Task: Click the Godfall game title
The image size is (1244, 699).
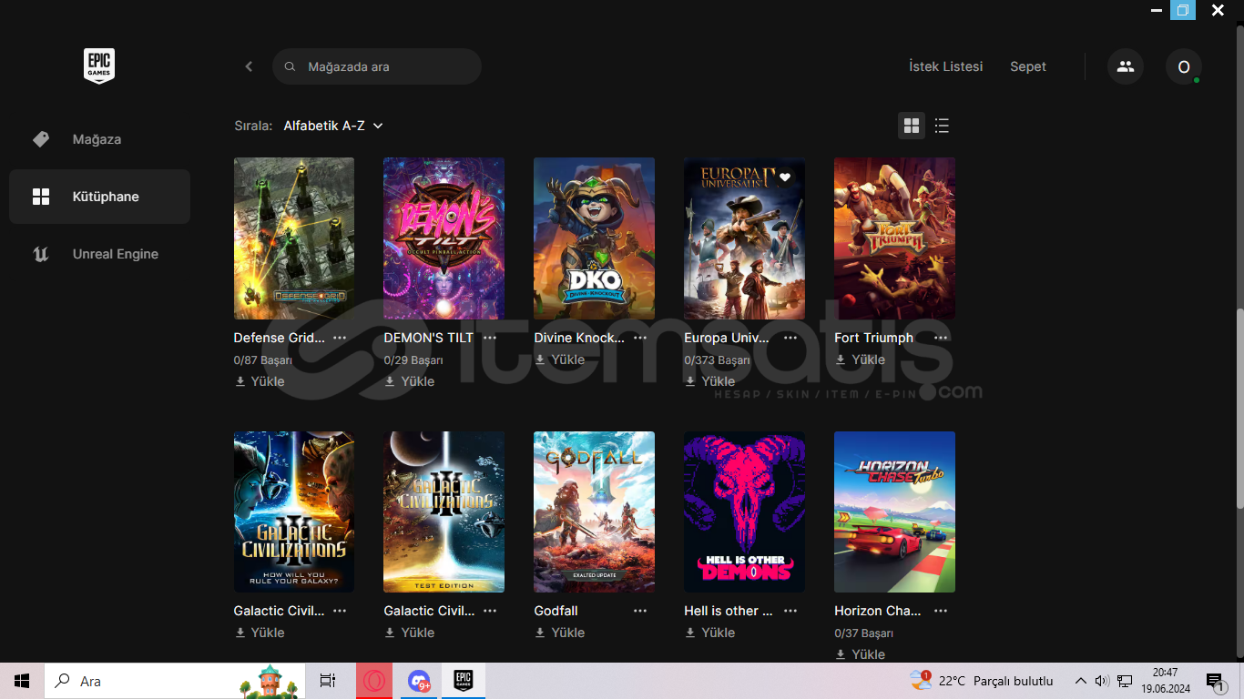Action: 556,611
